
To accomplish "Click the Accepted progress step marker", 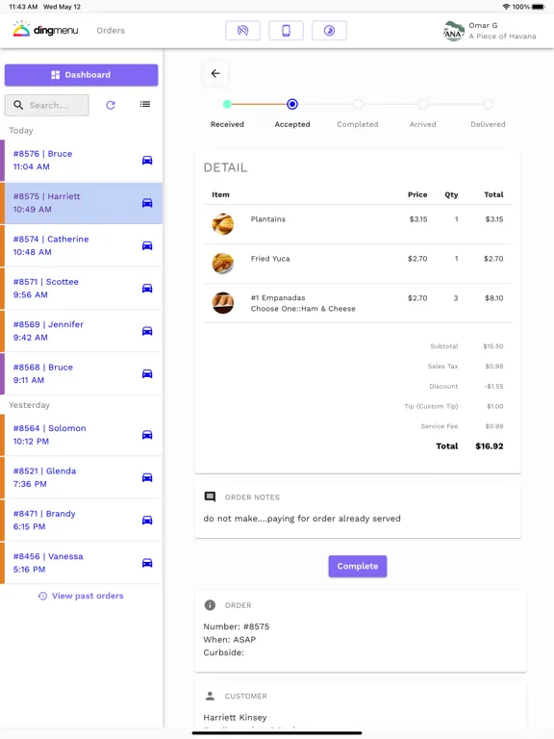I will (x=292, y=104).
